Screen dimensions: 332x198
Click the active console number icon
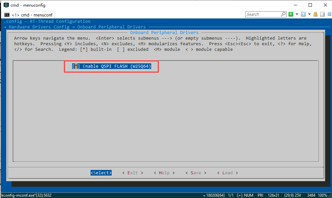pyautogui.click(x=303, y=14)
